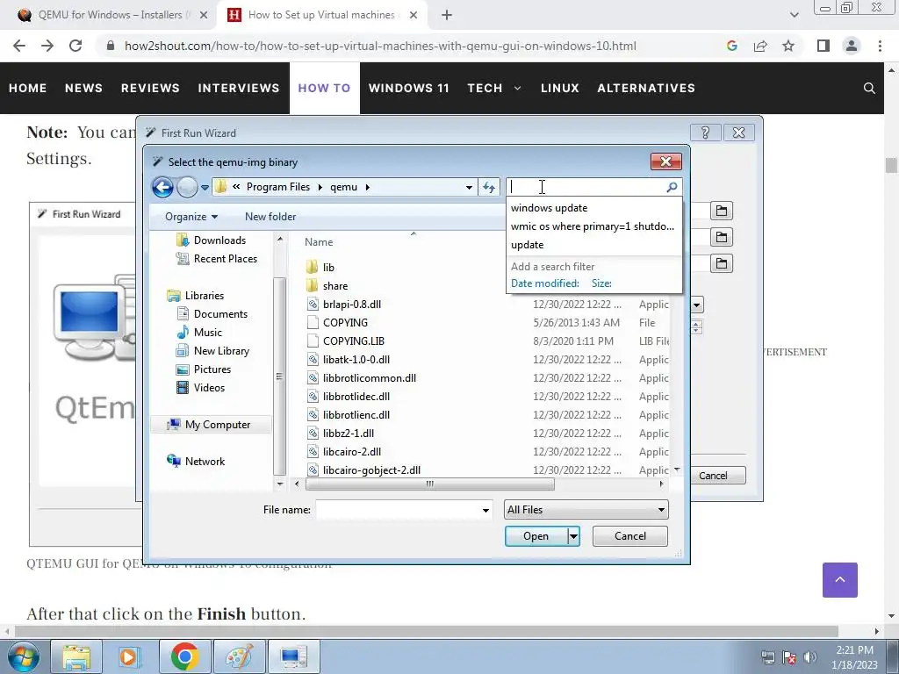Open the All Files type dropdown
The width and height of the screenshot is (899, 674).
click(586, 510)
